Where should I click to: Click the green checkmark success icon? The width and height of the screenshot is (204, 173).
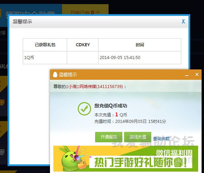tap(84, 109)
